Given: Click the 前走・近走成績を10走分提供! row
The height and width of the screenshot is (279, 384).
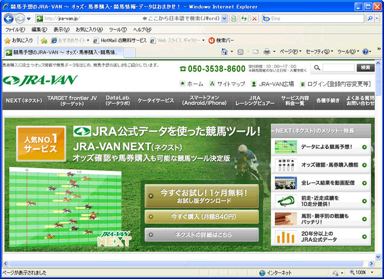Looking at the screenshot, I should pyautogui.click(x=321, y=201).
